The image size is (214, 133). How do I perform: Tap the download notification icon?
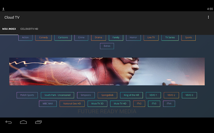3,9
